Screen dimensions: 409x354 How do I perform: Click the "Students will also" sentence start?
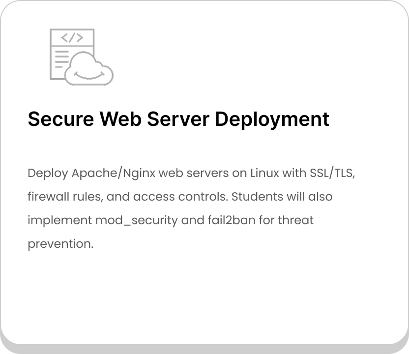point(282,197)
